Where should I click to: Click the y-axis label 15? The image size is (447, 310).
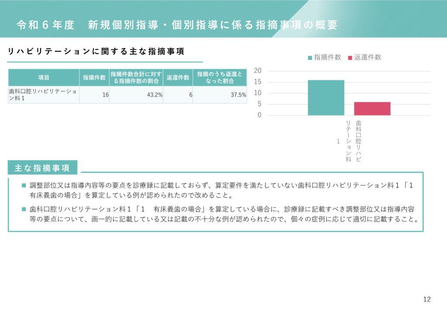click(x=258, y=82)
